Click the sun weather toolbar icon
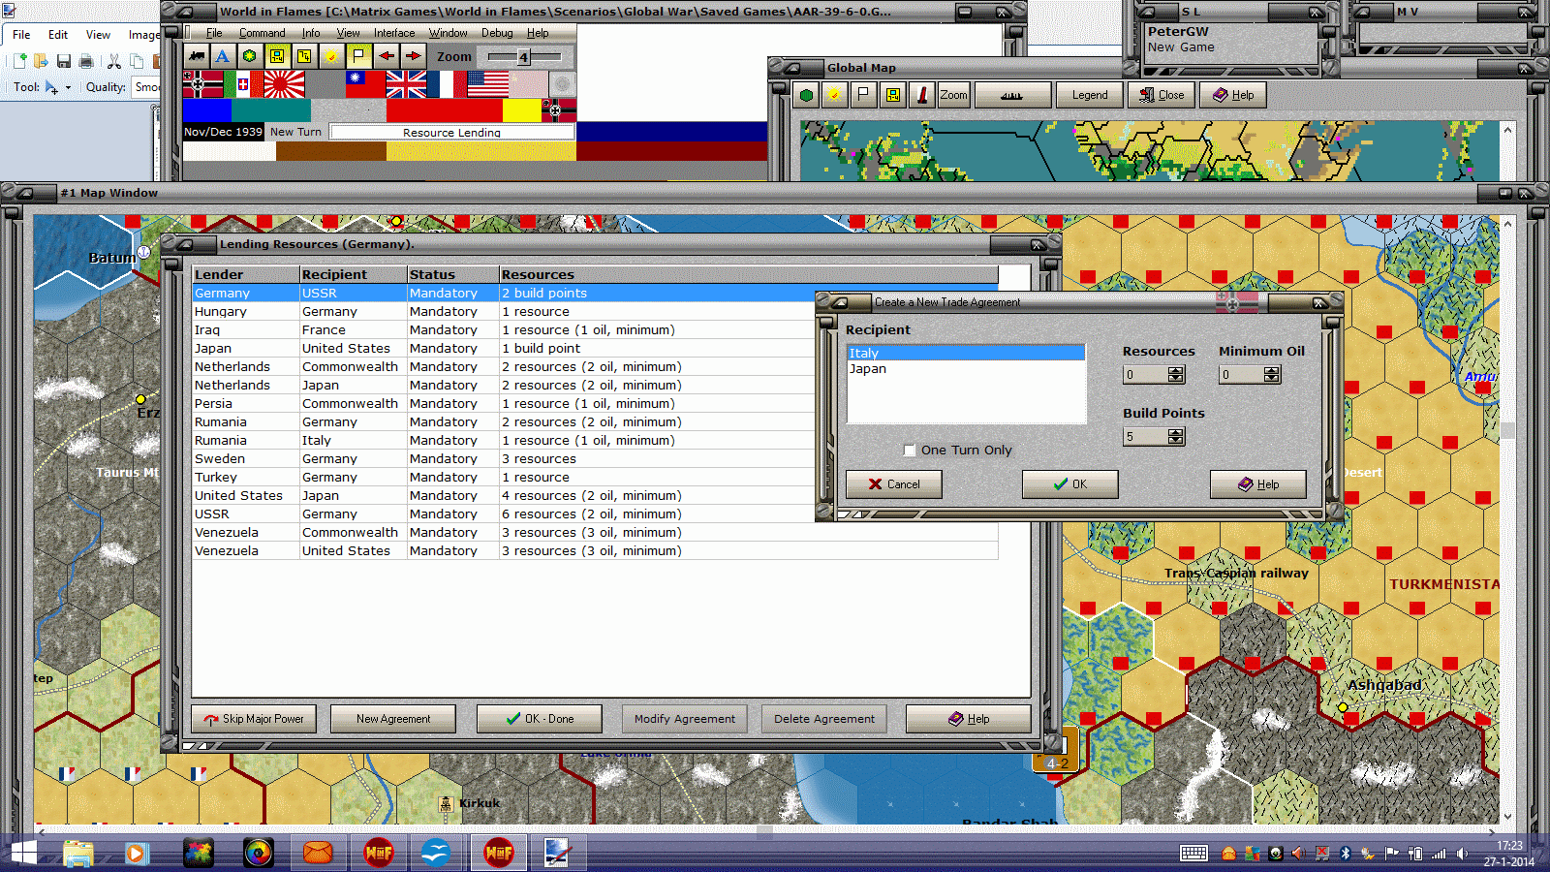This screenshot has height=872, width=1550. [331, 56]
